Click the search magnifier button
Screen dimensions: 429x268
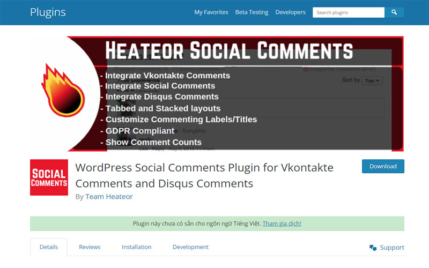394,12
